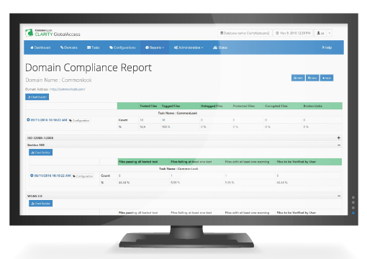
Task: Expand the Administration dropdown menu
Action: (x=189, y=47)
